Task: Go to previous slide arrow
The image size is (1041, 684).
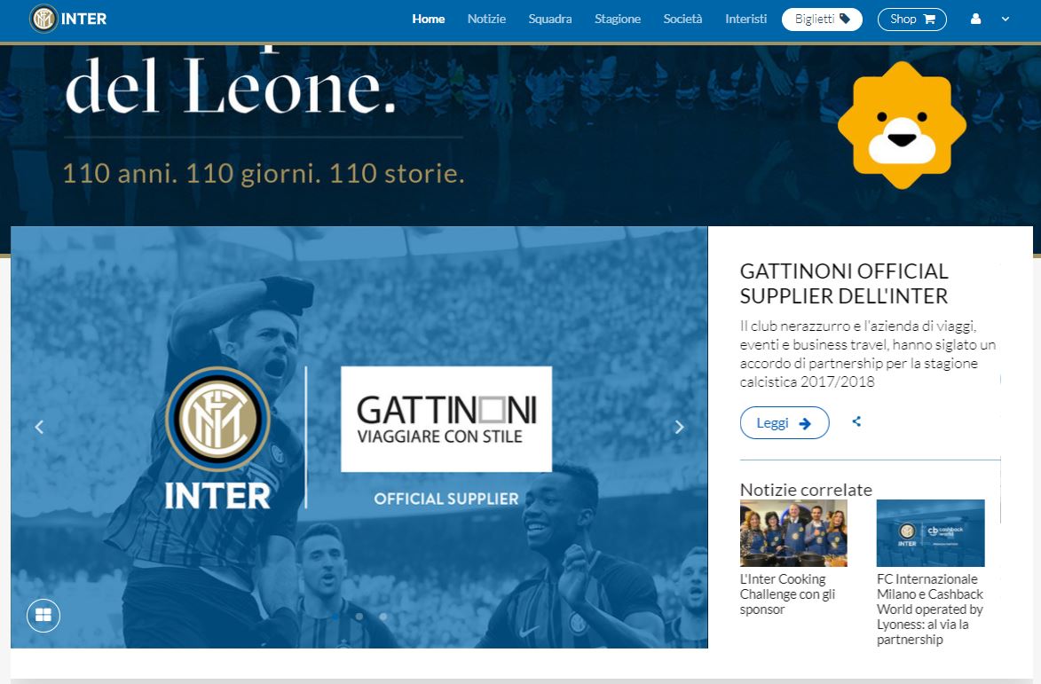Action: [x=39, y=428]
